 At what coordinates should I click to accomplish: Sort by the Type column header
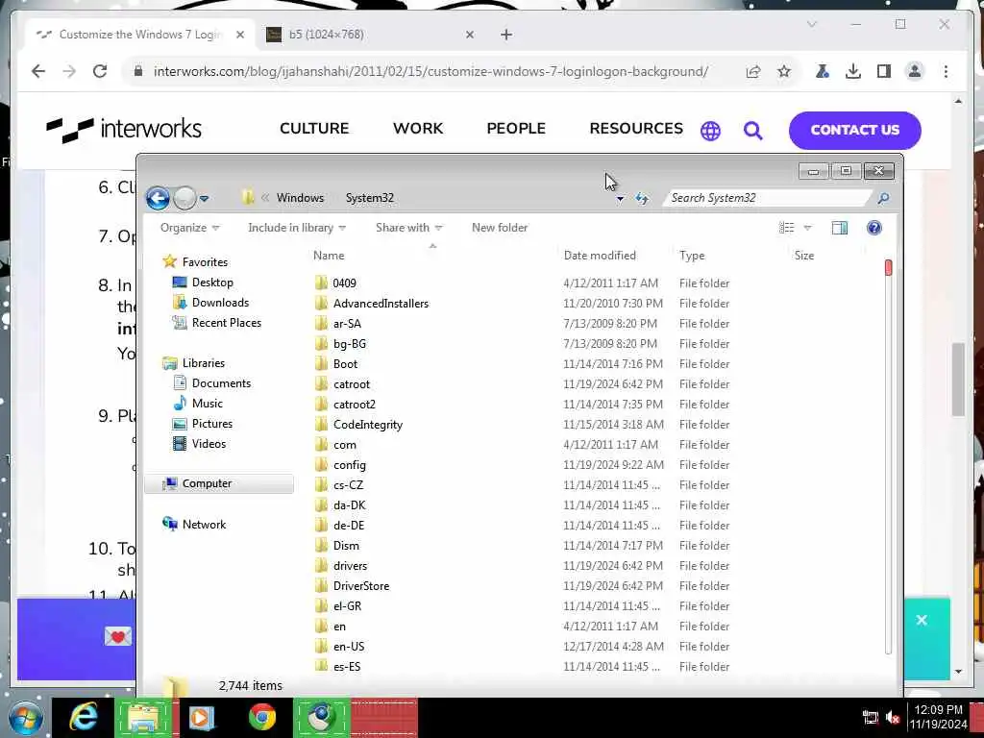(x=692, y=256)
